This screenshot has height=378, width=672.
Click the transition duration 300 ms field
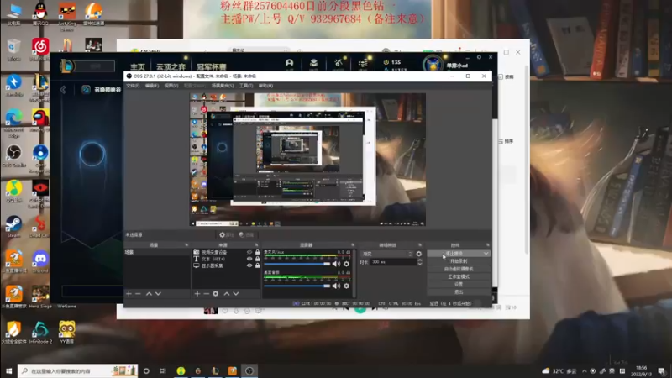tap(393, 262)
